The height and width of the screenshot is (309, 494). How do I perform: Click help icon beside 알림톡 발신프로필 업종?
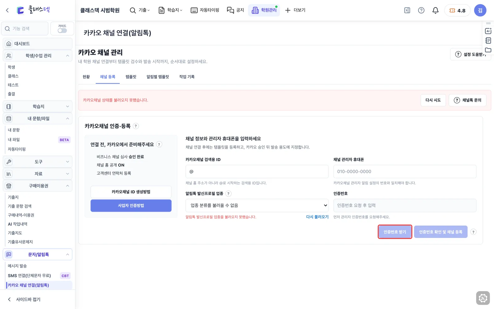[228, 193]
